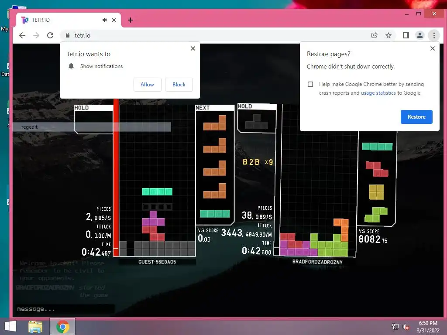Click the network tray icon
Image resolution: width=447 pixels, height=335 pixels.
pyautogui.click(x=395, y=326)
